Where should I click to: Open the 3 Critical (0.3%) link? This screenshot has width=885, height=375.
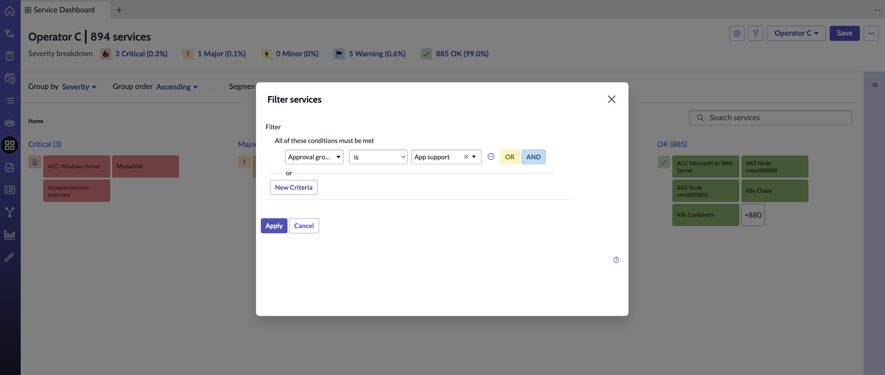141,54
